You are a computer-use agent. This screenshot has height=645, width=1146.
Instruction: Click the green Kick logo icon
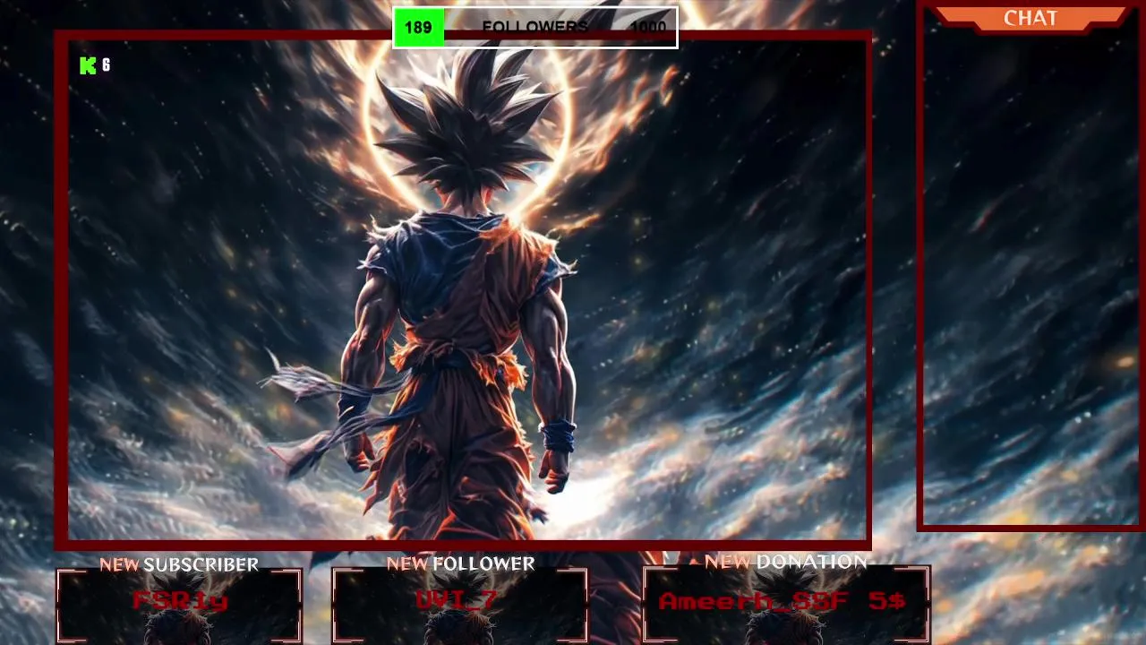click(88, 65)
